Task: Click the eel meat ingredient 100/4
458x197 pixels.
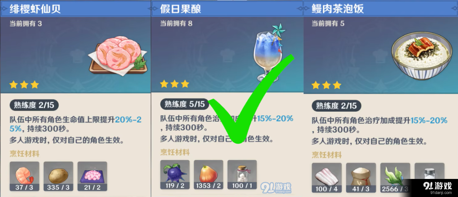Action: click(327, 178)
